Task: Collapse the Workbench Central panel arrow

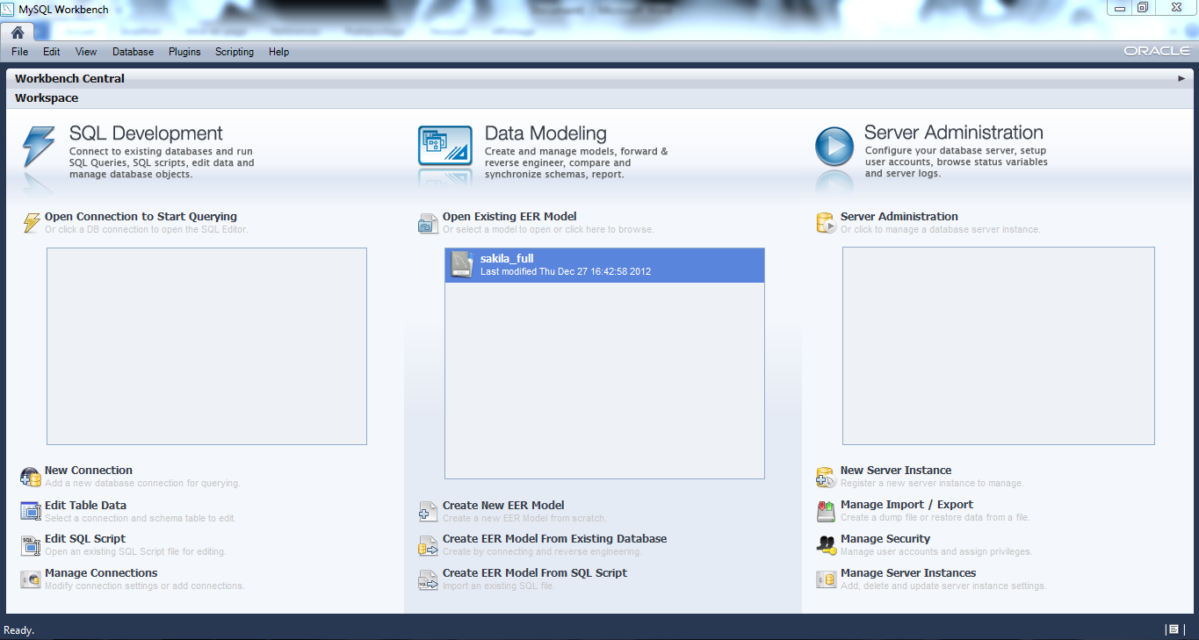Action: point(1181,78)
